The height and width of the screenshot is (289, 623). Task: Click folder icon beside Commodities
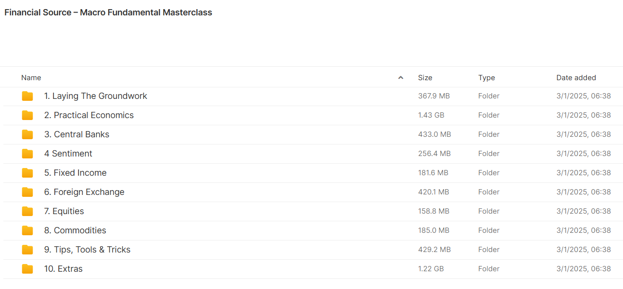pos(27,230)
